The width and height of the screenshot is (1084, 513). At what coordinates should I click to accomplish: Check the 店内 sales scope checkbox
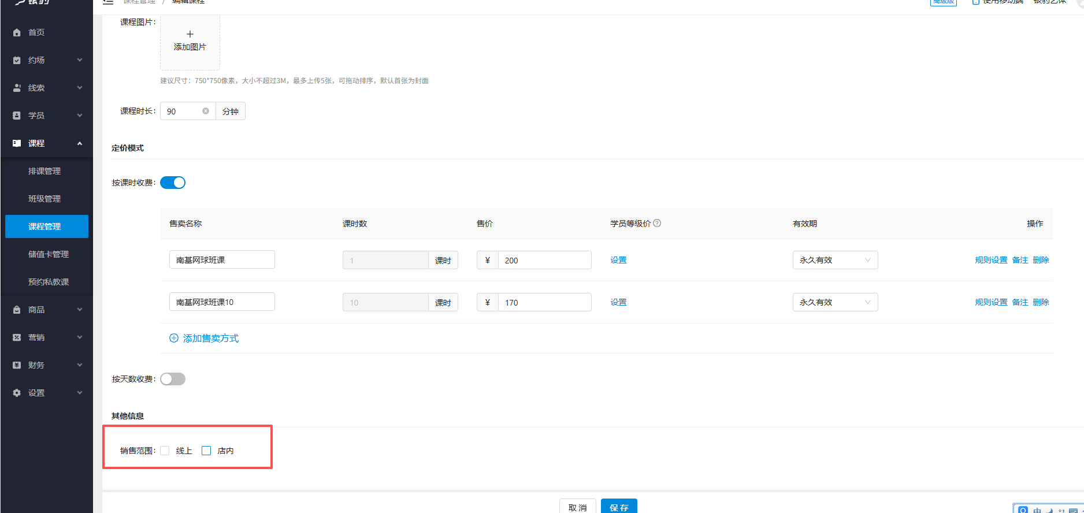click(206, 451)
